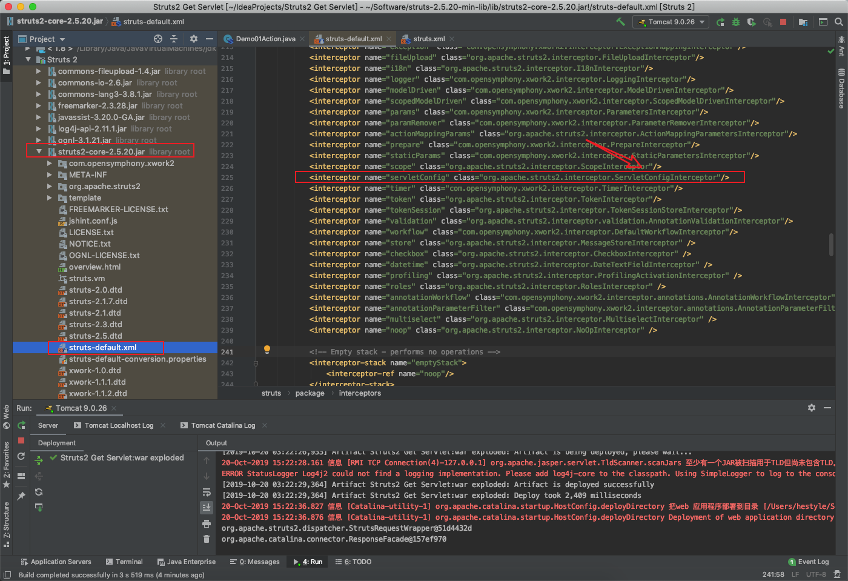Open the Project view dropdown
The height and width of the screenshot is (581, 848).
[x=42, y=39]
